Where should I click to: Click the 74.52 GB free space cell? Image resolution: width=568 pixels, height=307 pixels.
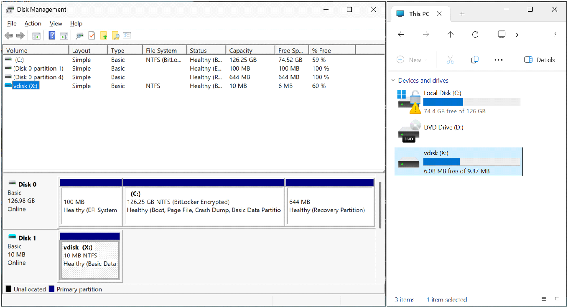[x=290, y=60]
